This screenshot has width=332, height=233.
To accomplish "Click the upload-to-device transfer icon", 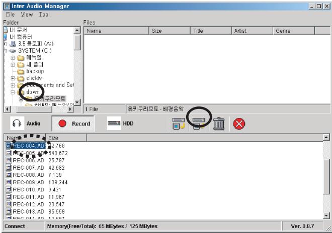I will click(x=199, y=124).
